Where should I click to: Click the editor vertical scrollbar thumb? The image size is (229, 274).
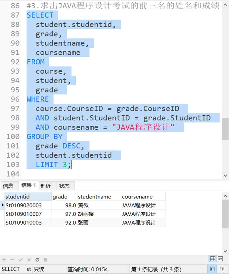click(225, 129)
